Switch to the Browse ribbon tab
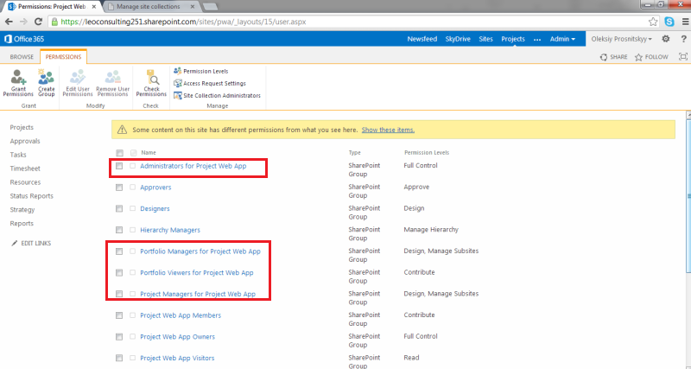691x369 pixels. (x=22, y=57)
